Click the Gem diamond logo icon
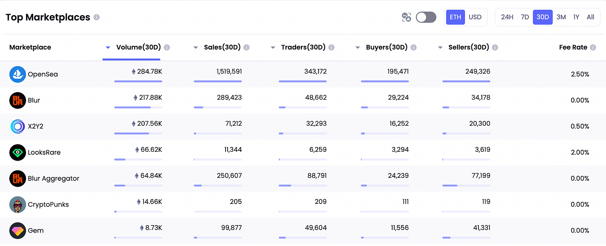606x246 pixels. click(x=18, y=231)
